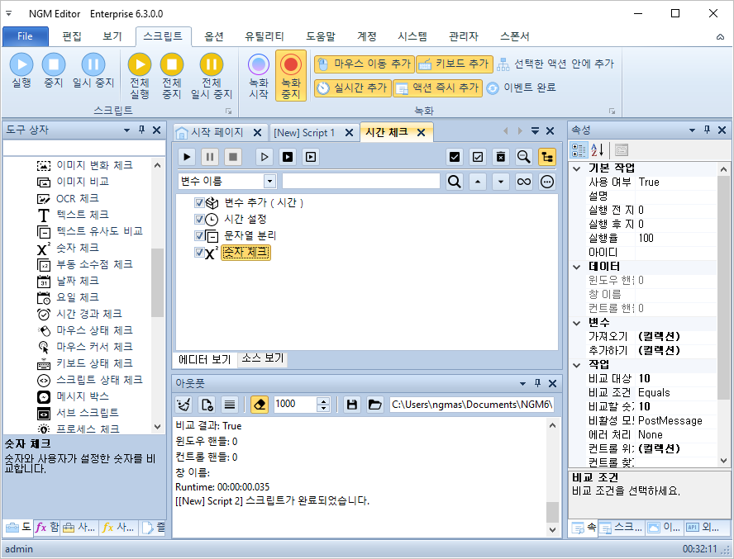Viewport: 734px width, 559px height.
Task: Select 메시지 박스 in toolbox
Action: 83,396
